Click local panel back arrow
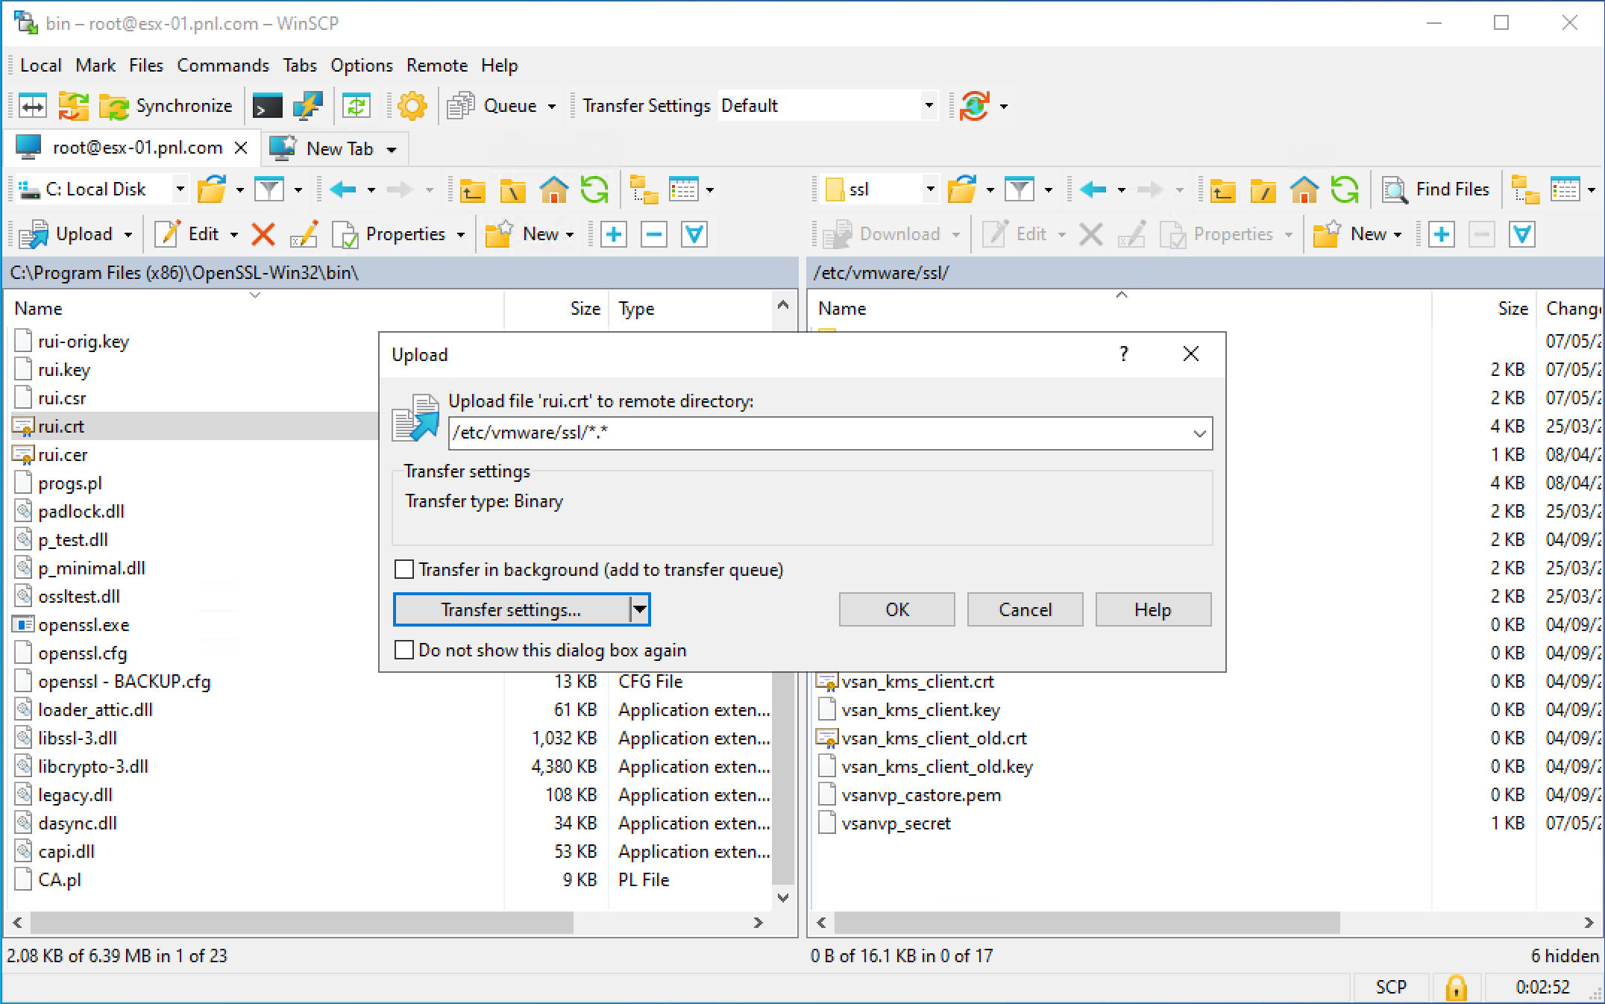Screen dimensions: 1605x1004 point(343,189)
